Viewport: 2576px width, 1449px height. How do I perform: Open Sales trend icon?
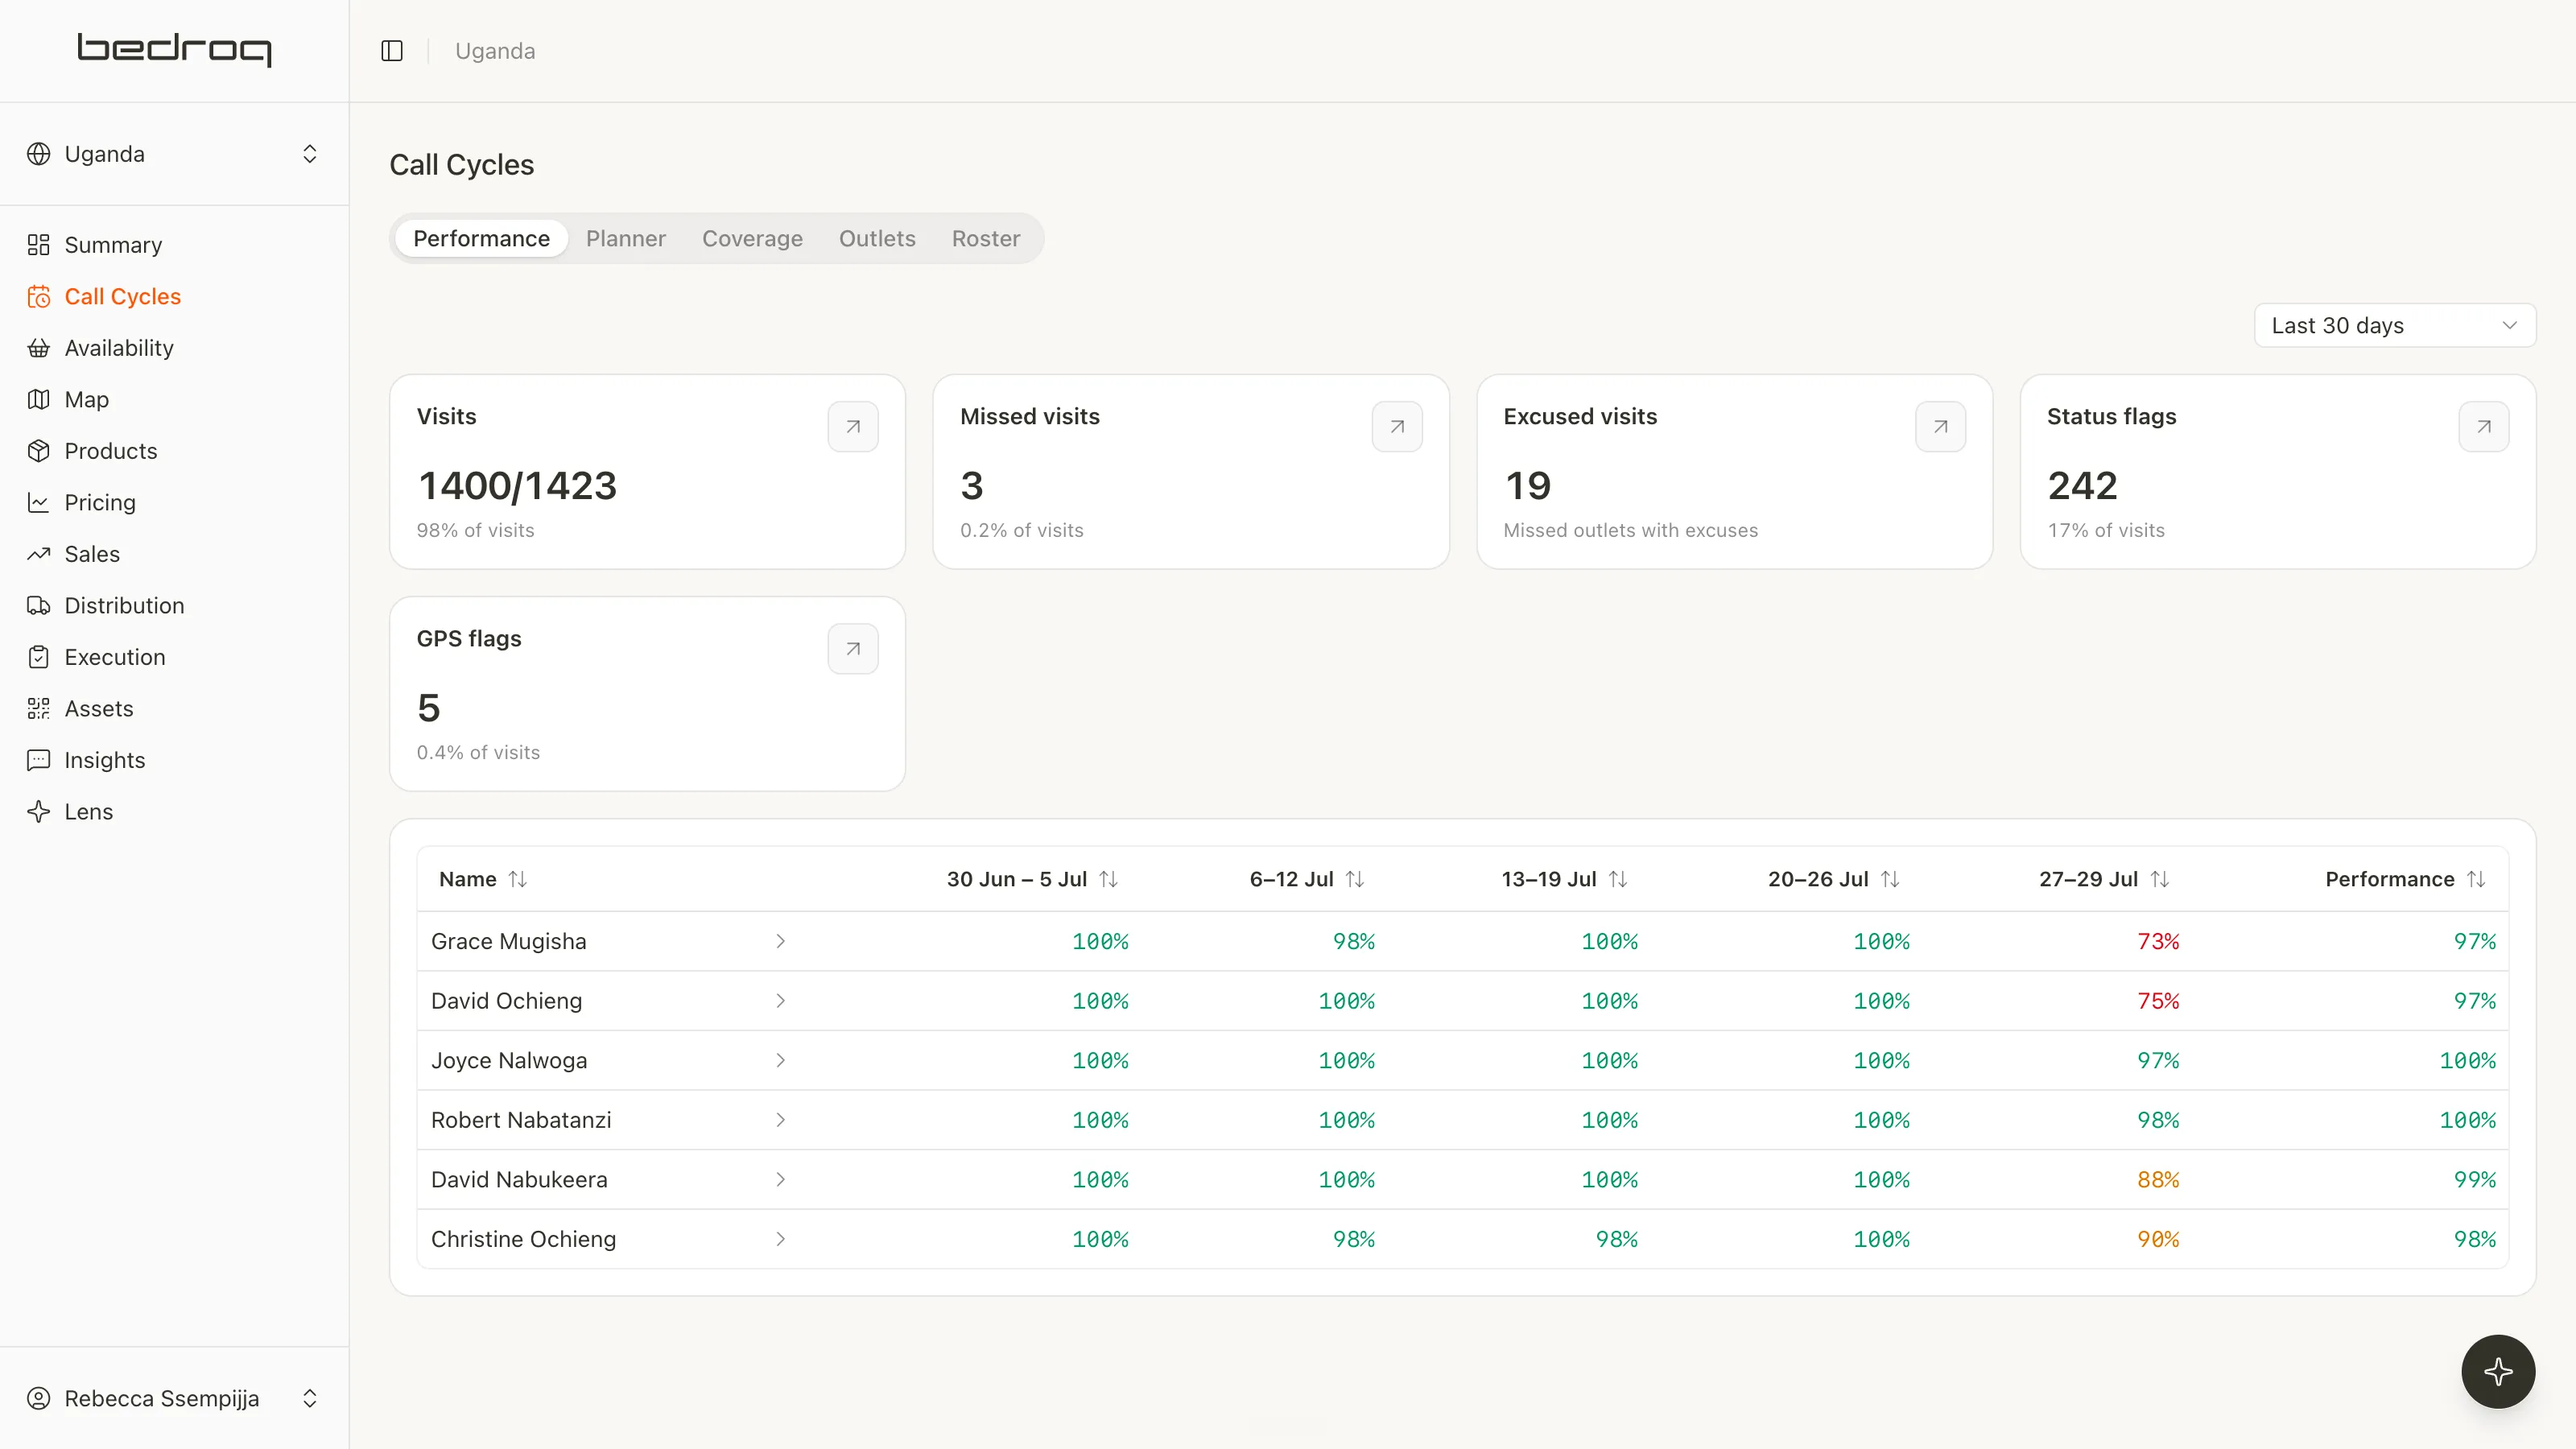click(x=38, y=554)
